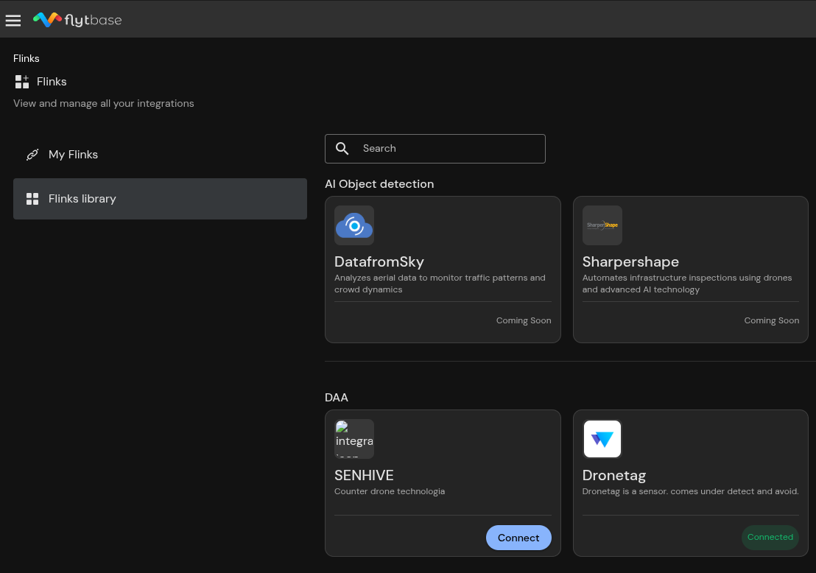Open the hamburger navigation menu
Viewport: 816px width, 573px height.
(13, 21)
